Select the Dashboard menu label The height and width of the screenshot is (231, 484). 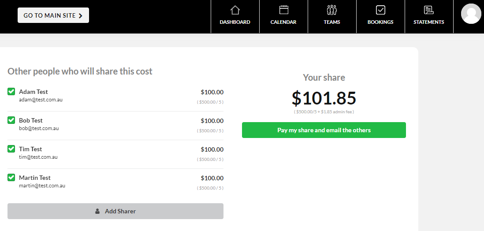pyautogui.click(x=235, y=22)
